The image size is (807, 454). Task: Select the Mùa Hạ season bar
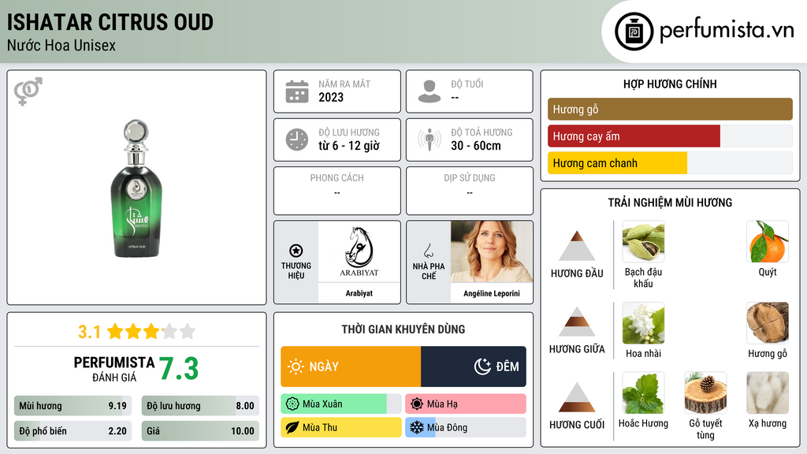pos(465,404)
